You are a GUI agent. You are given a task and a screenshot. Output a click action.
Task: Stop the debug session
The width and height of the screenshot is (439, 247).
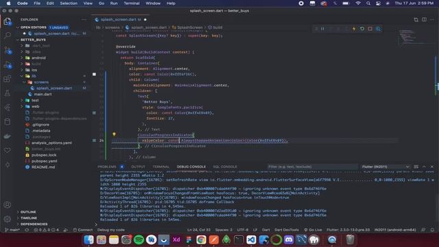pyautogui.click(x=370, y=29)
